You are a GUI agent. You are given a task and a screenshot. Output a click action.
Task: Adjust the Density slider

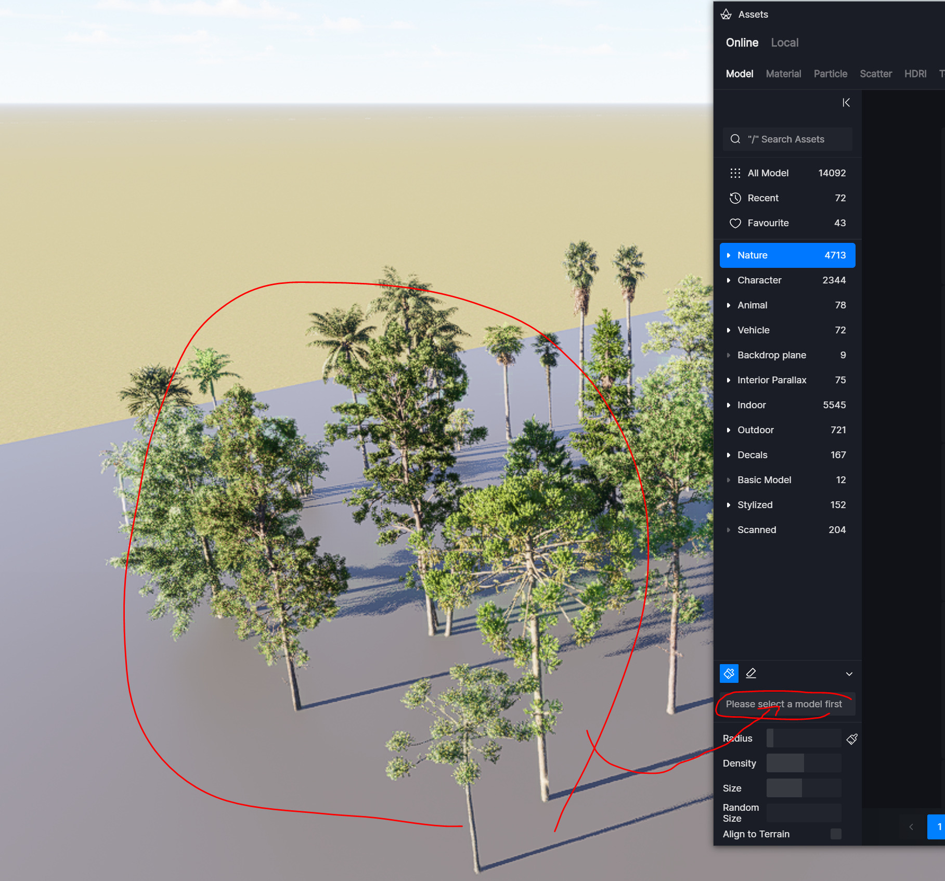804,763
